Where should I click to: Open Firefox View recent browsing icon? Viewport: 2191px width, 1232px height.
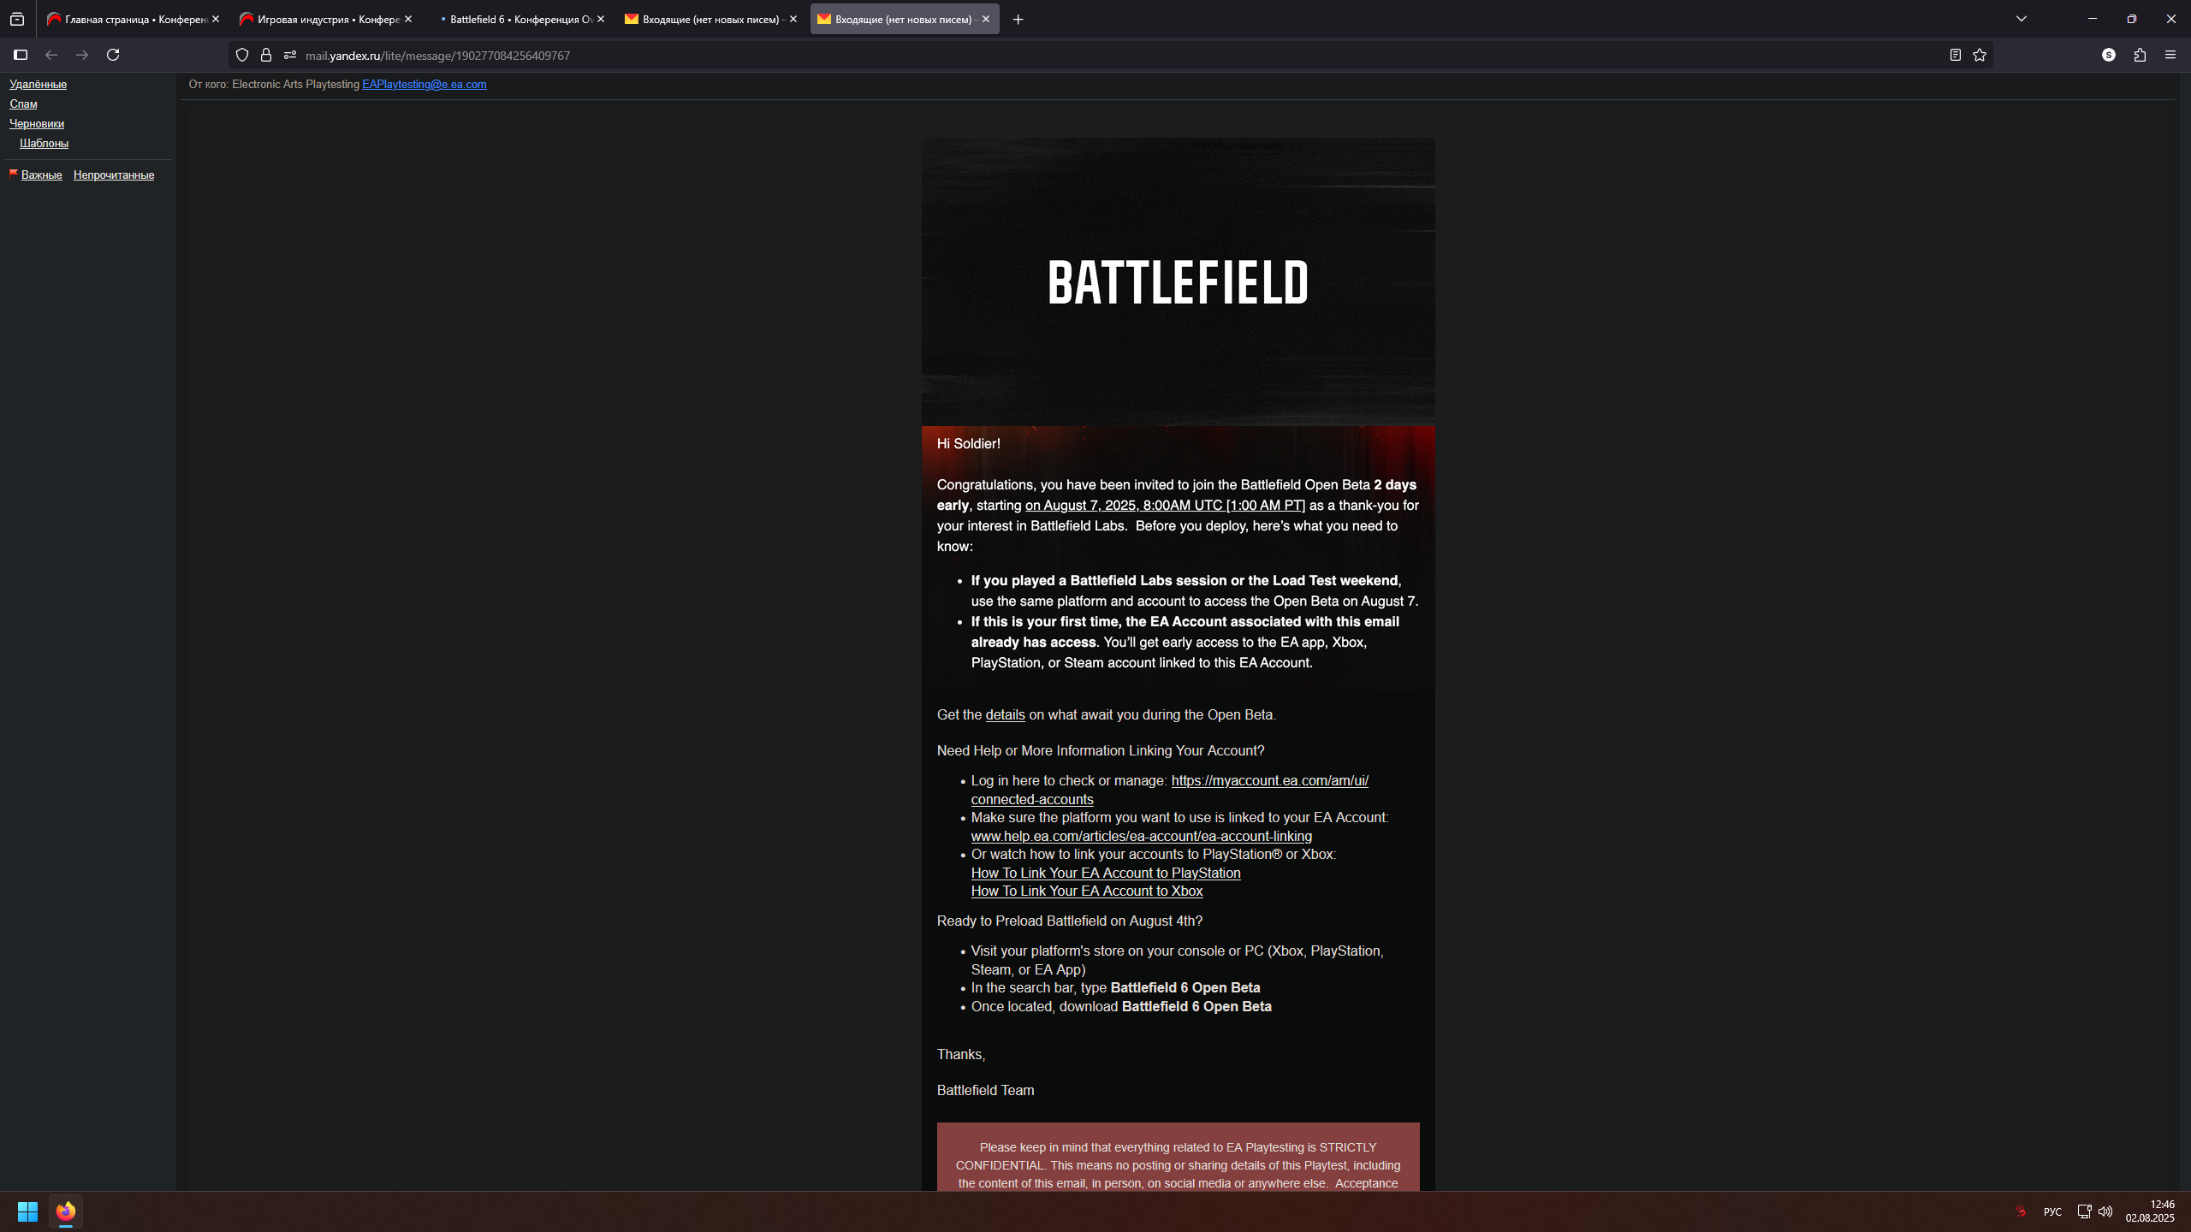point(17,19)
